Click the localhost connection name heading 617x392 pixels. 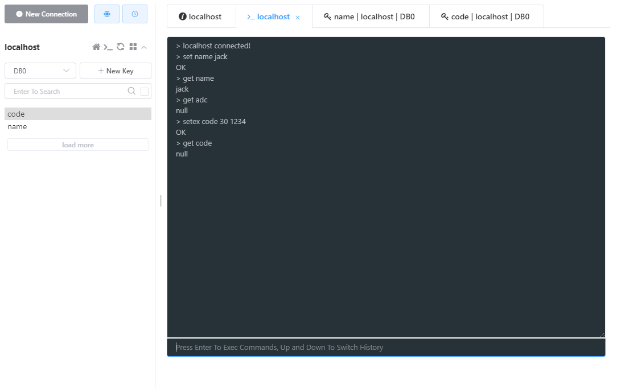[x=22, y=47]
